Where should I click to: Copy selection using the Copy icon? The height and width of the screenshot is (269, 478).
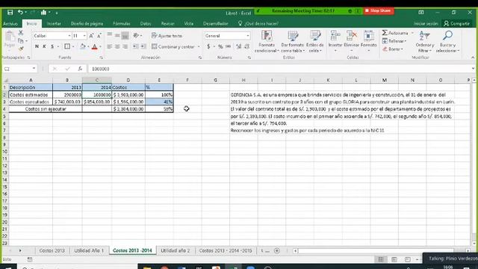[x=21, y=40]
